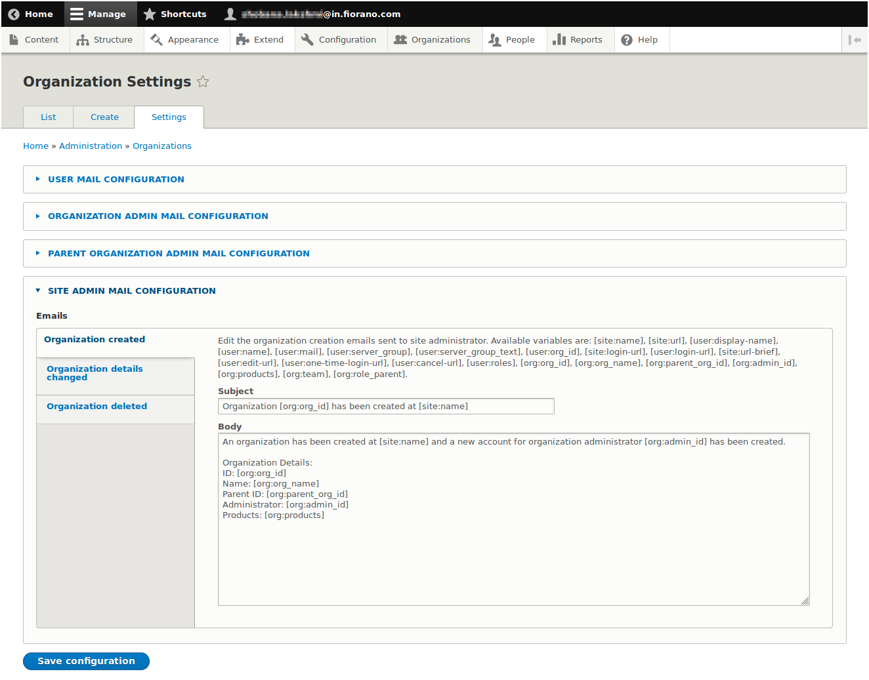
Task: Follow the Administration breadcrumb link
Action: [91, 146]
